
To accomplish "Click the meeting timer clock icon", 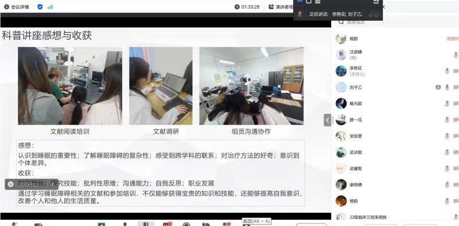I will point(237,7).
